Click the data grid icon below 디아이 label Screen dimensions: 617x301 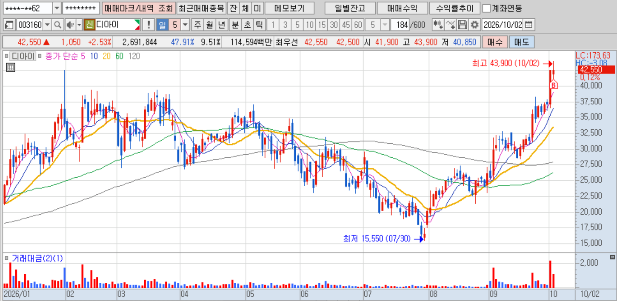(11, 67)
